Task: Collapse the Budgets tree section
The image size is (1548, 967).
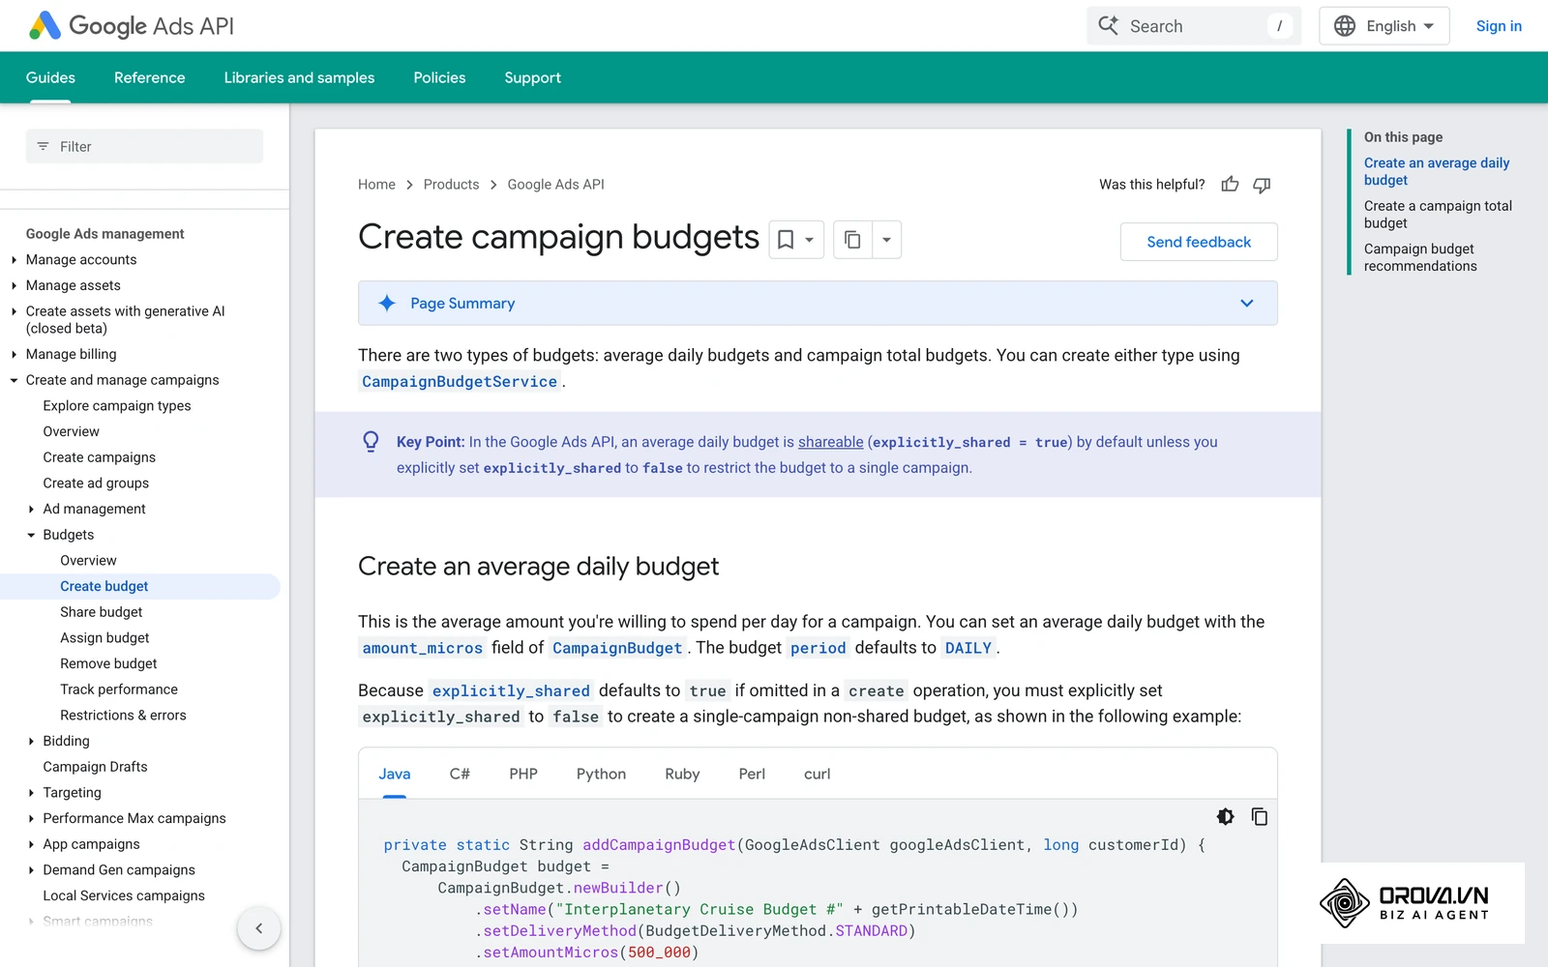Action: click(x=31, y=535)
